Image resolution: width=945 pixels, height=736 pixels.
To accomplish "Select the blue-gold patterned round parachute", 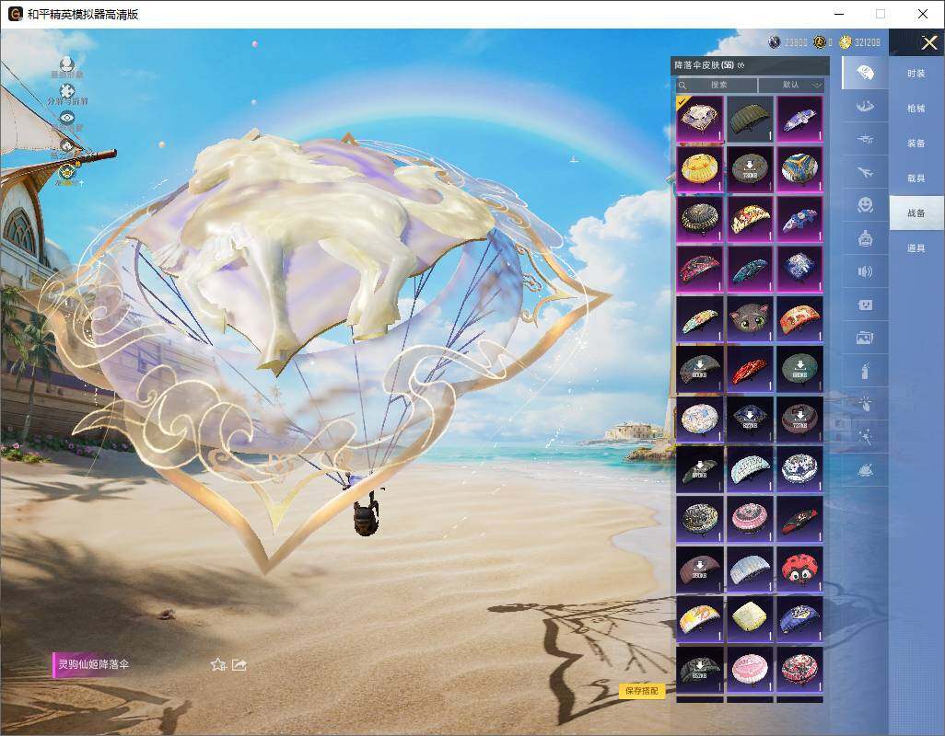I will click(x=799, y=169).
